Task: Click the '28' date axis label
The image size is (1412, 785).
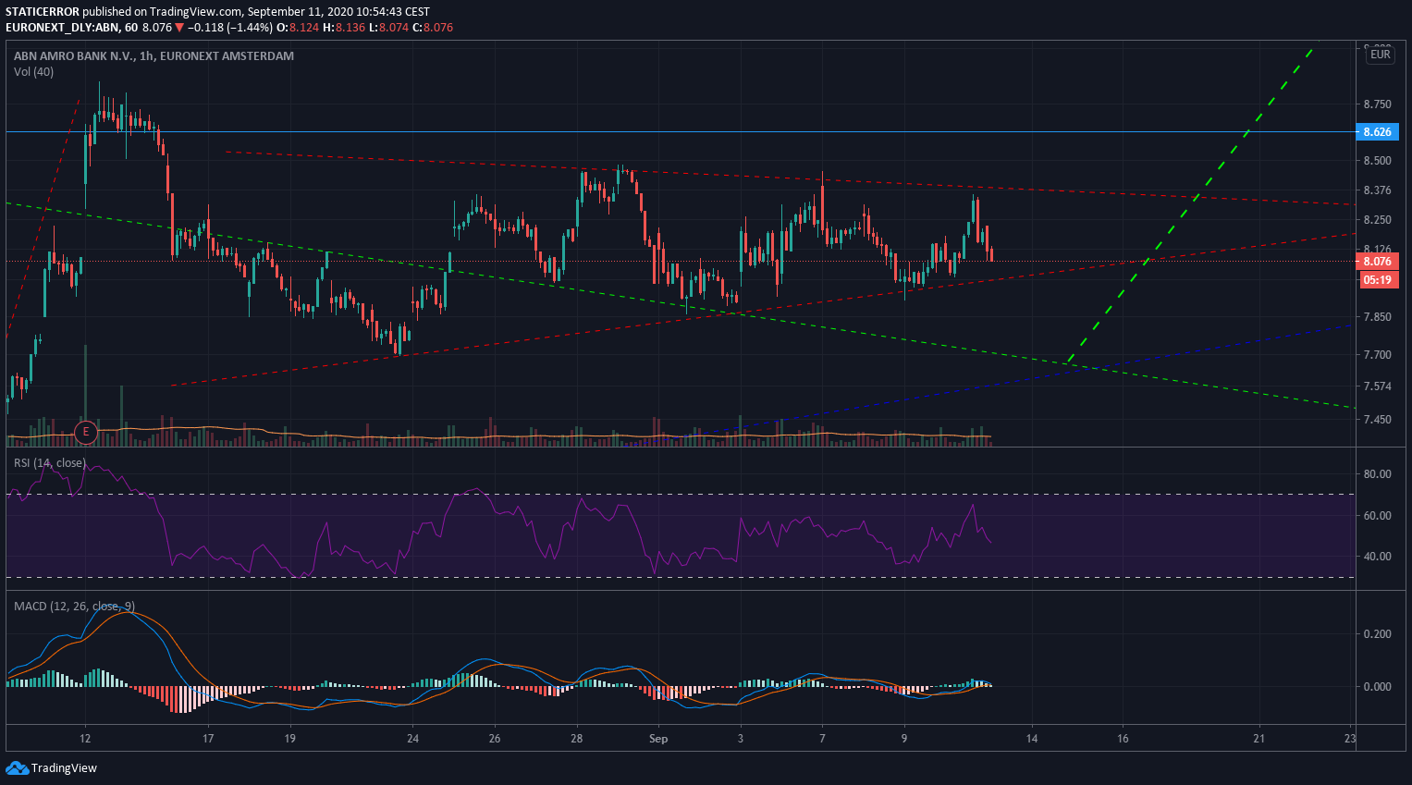Action: [577, 739]
